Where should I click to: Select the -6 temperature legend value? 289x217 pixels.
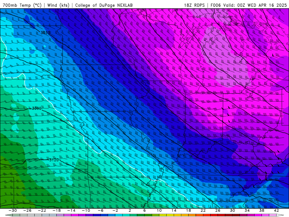pyautogui.click(x=100, y=210)
